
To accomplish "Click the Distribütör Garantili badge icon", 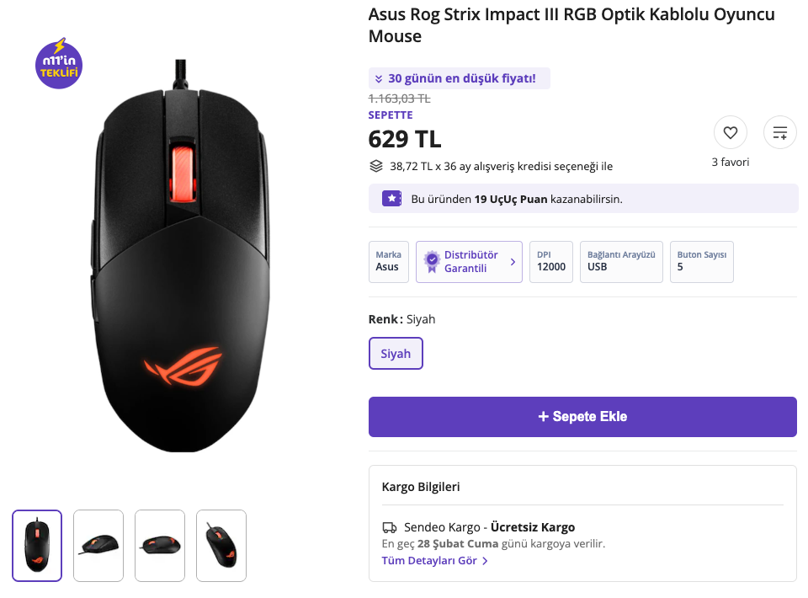I will coord(432,261).
